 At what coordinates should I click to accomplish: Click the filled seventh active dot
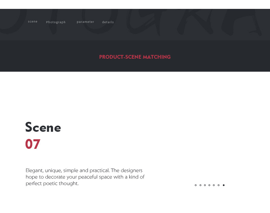tap(224, 185)
